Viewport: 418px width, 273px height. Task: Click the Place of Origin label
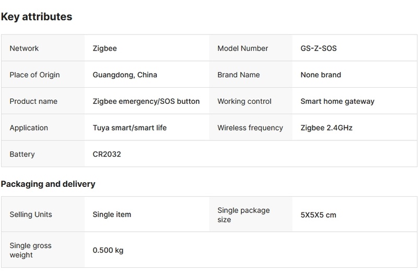(x=34, y=75)
